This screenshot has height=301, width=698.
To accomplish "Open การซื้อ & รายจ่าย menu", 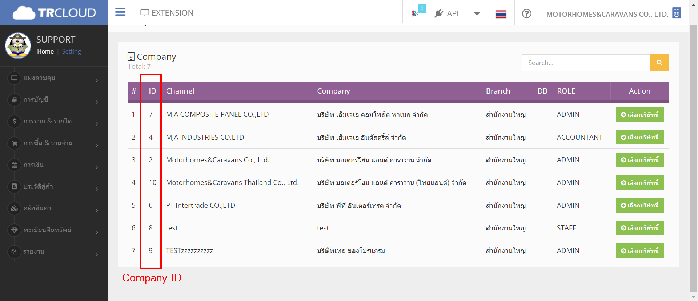I will 48,143.
